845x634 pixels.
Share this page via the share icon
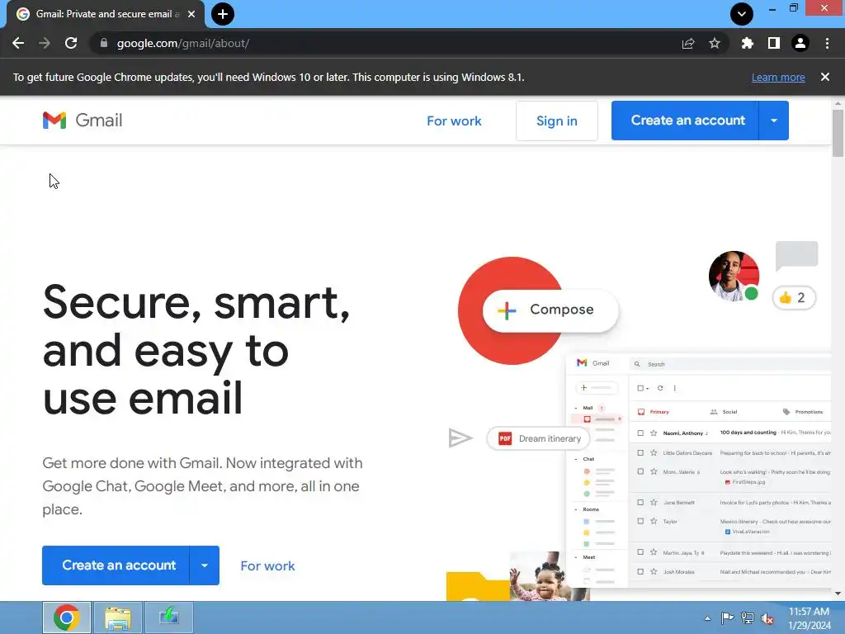click(688, 43)
